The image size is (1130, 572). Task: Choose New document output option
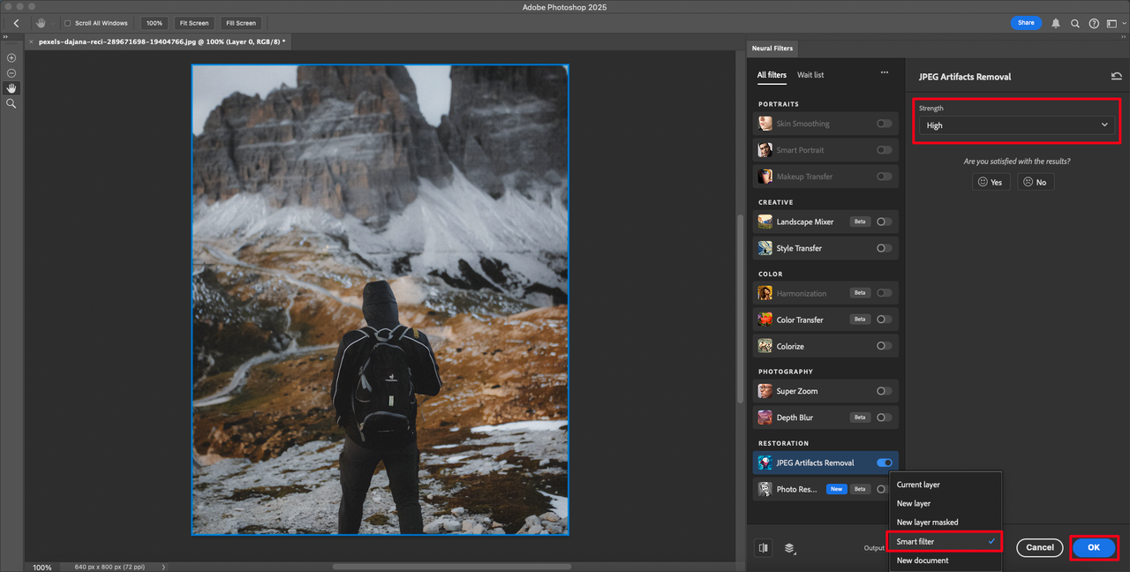tap(945, 561)
